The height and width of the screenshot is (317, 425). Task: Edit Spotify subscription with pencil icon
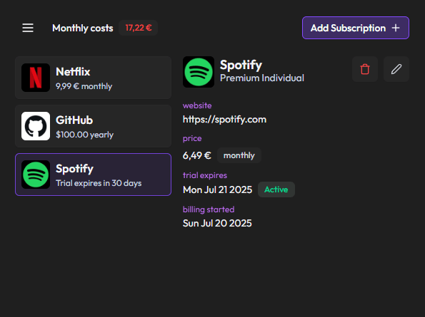(396, 69)
